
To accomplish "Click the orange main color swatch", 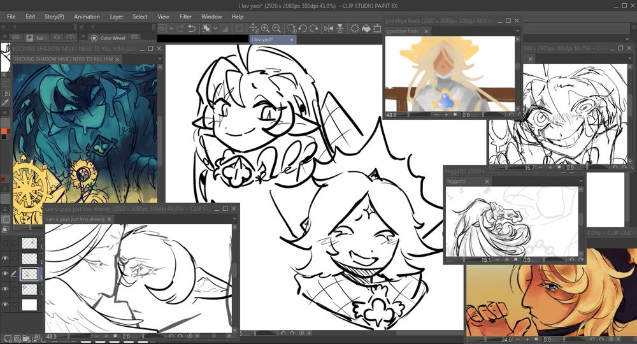I will point(4,131).
